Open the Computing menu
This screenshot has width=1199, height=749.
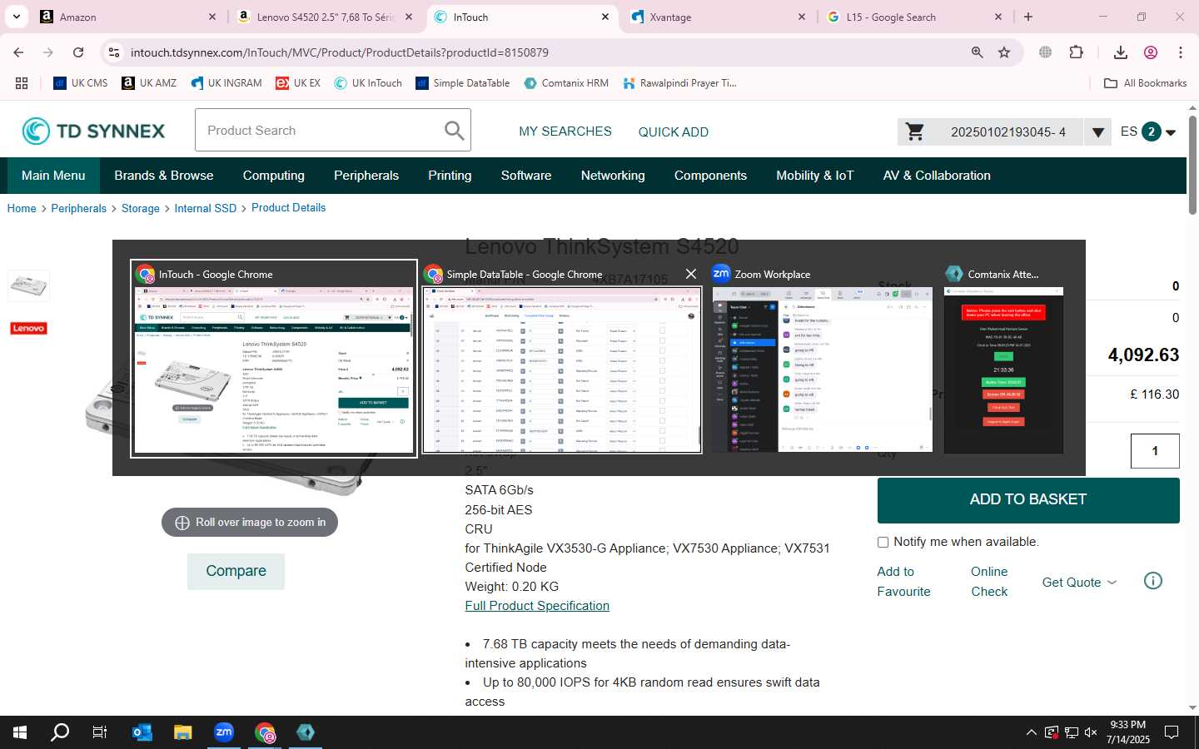[274, 176]
